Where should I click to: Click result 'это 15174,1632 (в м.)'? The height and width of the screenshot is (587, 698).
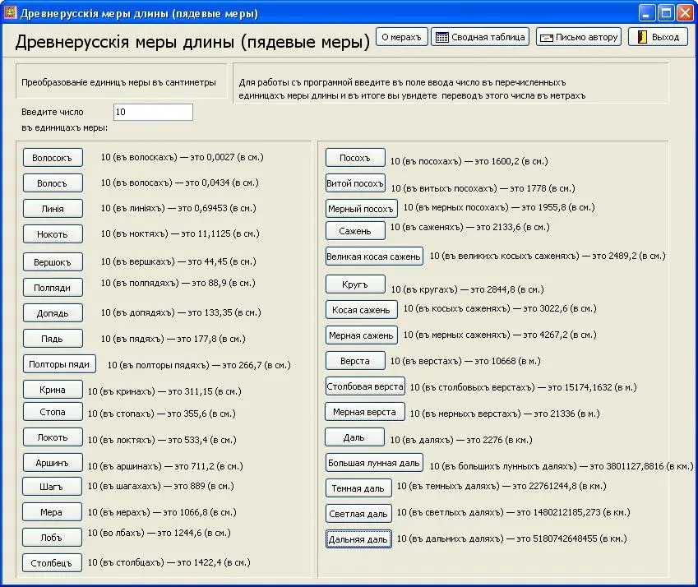pos(592,387)
